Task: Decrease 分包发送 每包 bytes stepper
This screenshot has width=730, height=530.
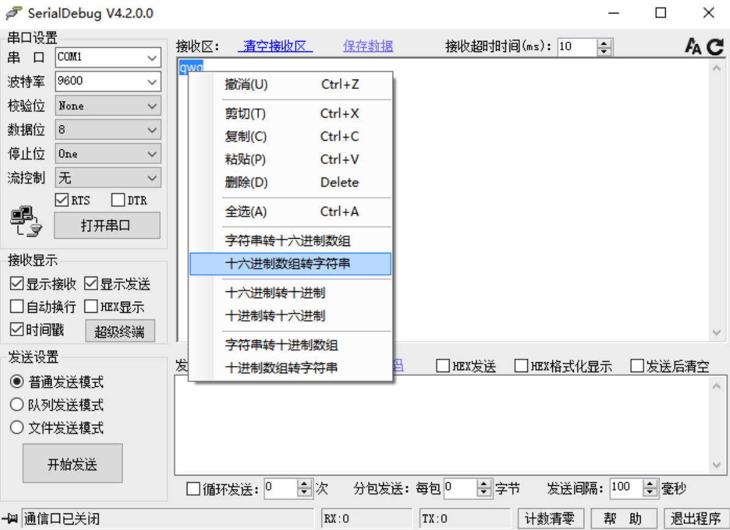Action: (484, 493)
